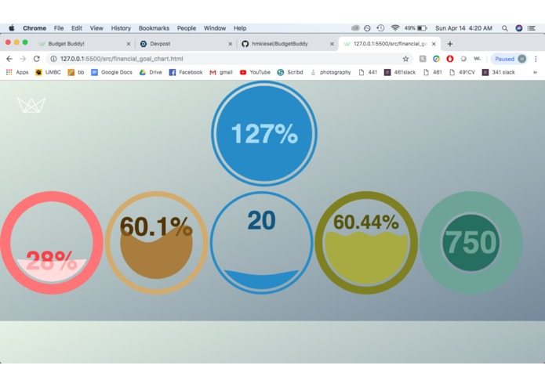Viewport: 545px width, 387px height.
Task: Open the UMBC bookmark
Action: click(x=48, y=72)
